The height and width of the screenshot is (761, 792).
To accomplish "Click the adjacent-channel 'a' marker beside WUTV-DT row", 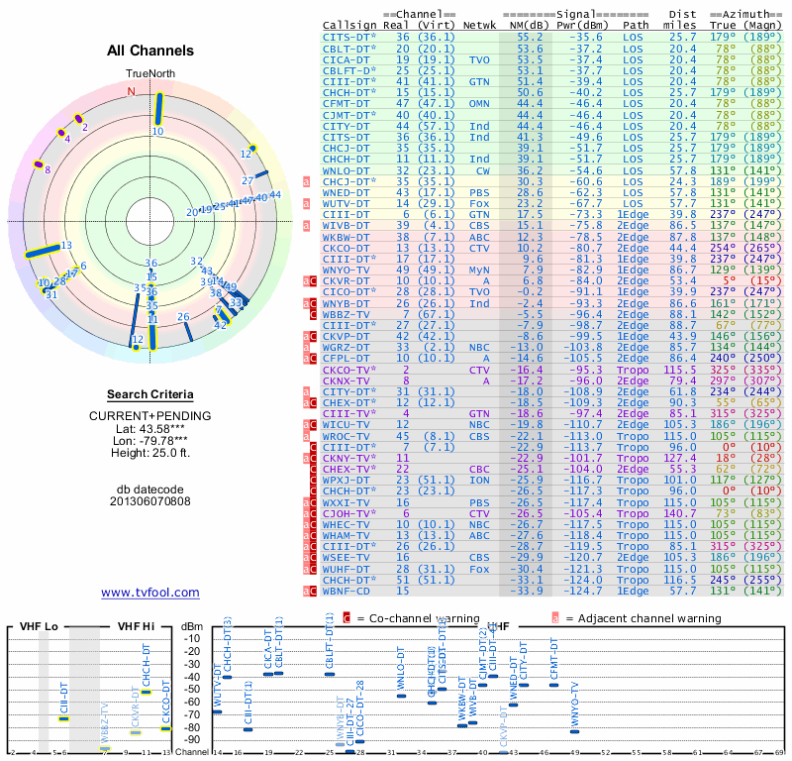I will [x=306, y=204].
